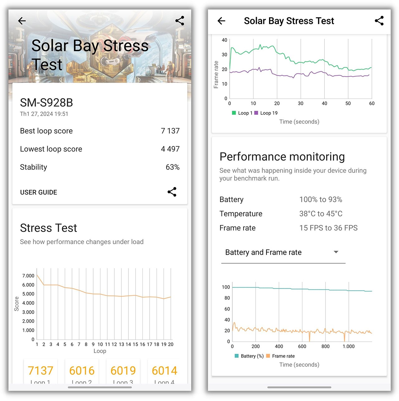Select device name SM-S928B

(x=46, y=103)
